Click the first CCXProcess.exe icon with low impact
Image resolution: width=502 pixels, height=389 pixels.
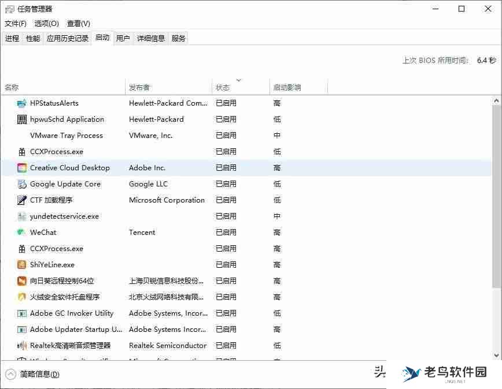coord(21,152)
